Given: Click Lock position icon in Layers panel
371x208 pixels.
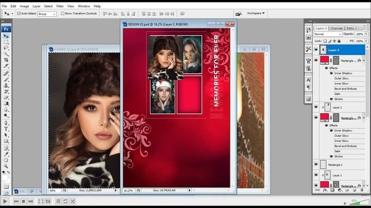Looking at the screenshot, I should click(334, 41).
